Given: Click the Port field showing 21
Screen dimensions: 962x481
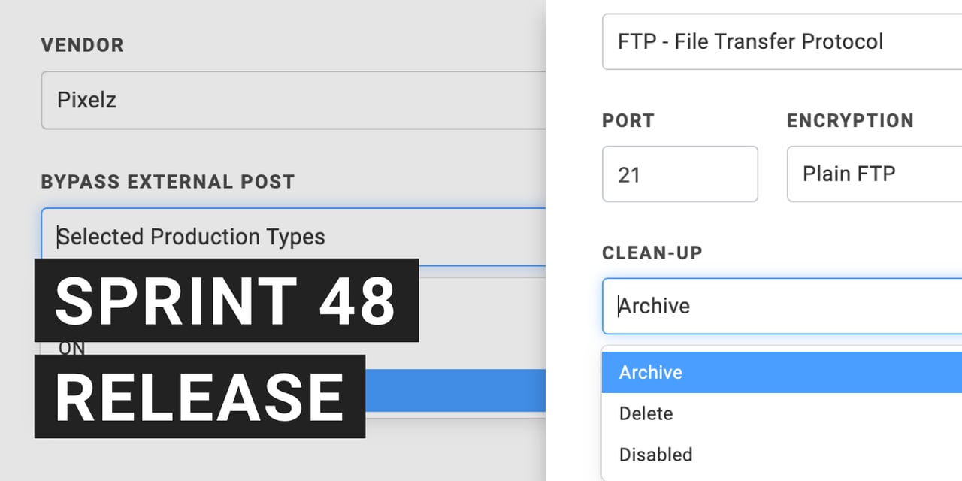Looking at the screenshot, I should point(679,174).
